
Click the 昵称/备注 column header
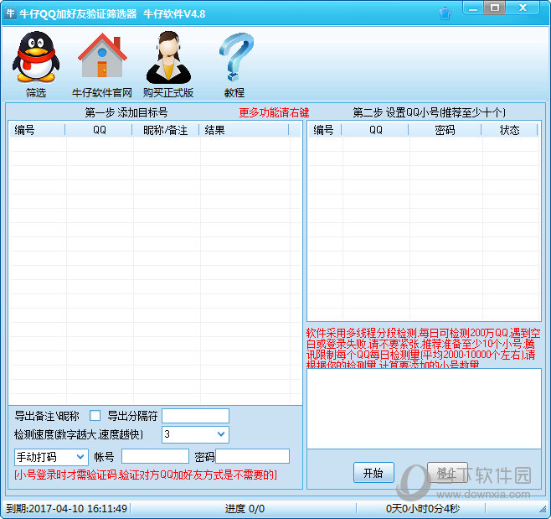(x=166, y=130)
